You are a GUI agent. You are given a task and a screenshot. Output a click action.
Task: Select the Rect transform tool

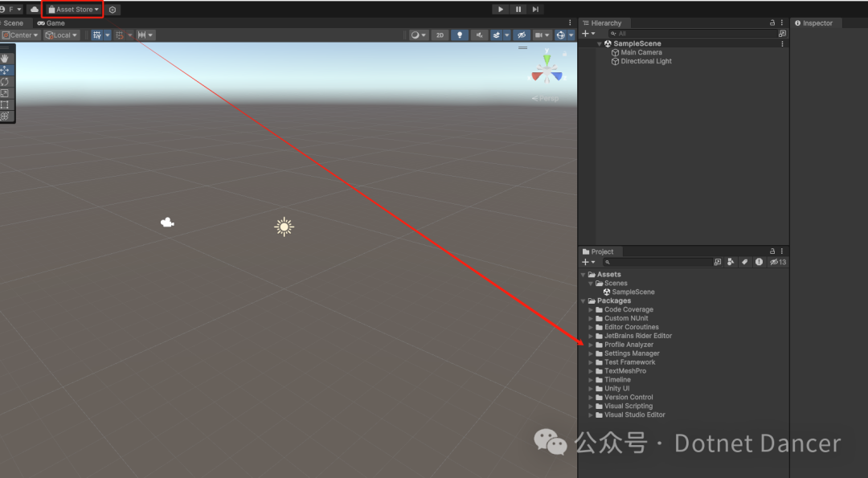[5, 104]
